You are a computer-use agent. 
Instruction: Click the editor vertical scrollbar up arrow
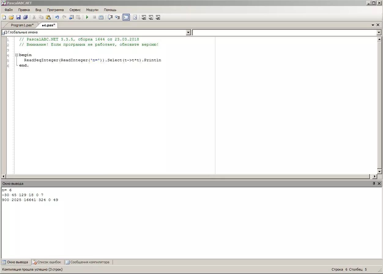pyautogui.click(x=379, y=39)
